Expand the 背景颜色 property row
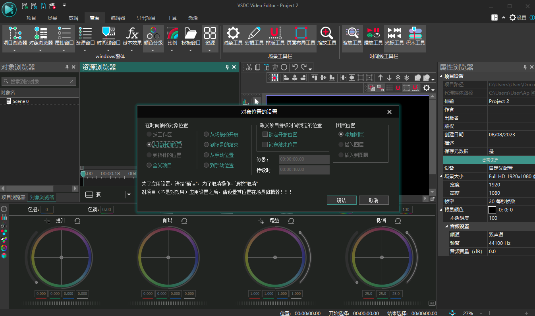535x316 pixels. coord(441,210)
